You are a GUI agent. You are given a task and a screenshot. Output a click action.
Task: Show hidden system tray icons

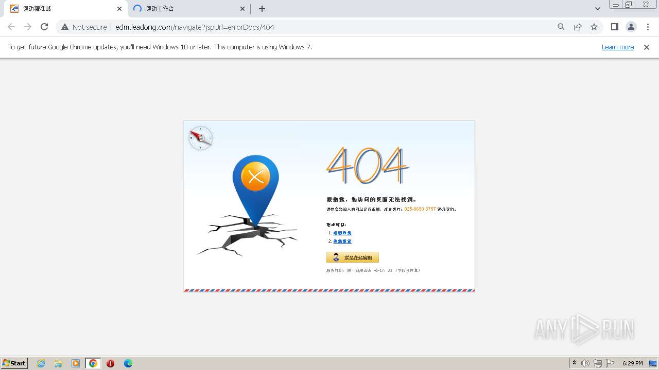tap(574, 363)
